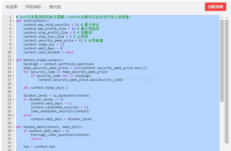Click the inner scrollbar up arrow
The width and height of the screenshot is (231, 151).
pos(222,17)
